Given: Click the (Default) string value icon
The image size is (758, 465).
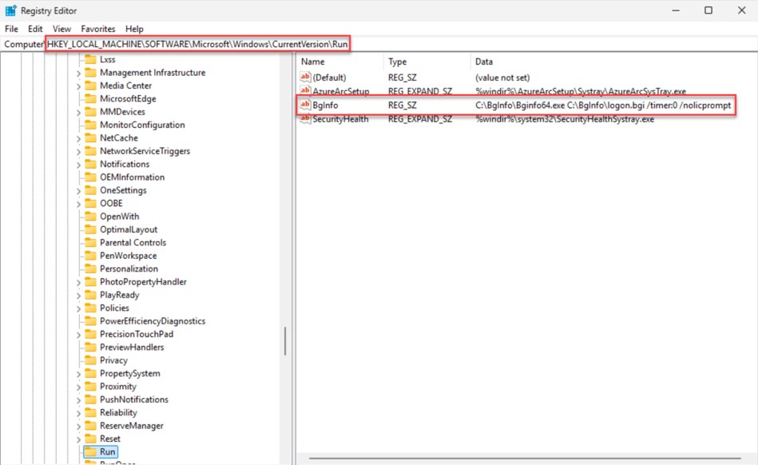Looking at the screenshot, I should [x=305, y=77].
